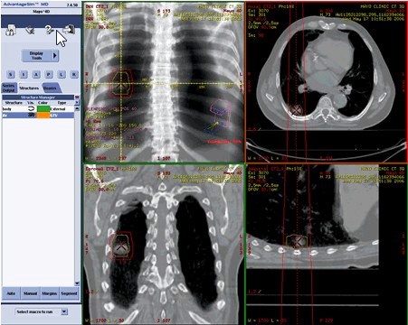The image size is (408, 325).
Task: Select the P posterior view button
Action: coord(49,74)
